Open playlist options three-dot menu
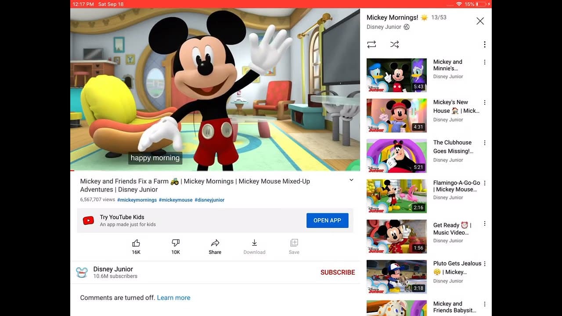This screenshot has height=316, width=562. click(485, 44)
